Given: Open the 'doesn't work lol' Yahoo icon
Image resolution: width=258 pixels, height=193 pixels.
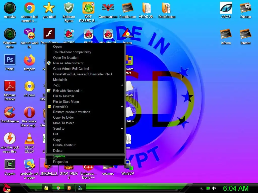Looking at the screenshot, I should (29, 34).
